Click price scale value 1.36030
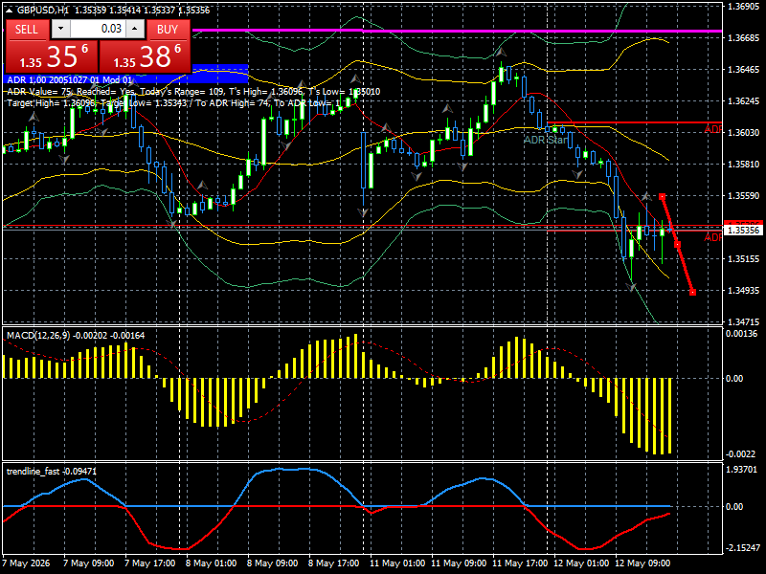 click(743, 133)
